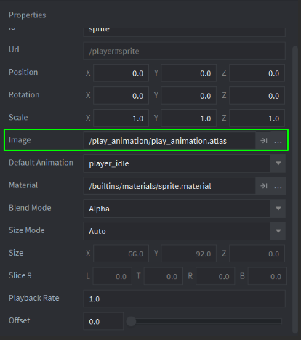301x340 pixels.
Task: Click the Position Z value field
Action: (257, 73)
